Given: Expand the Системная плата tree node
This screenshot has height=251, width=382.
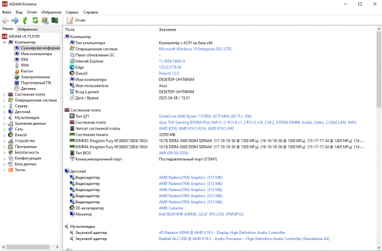Looking at the screenshot, I should 4,95.
